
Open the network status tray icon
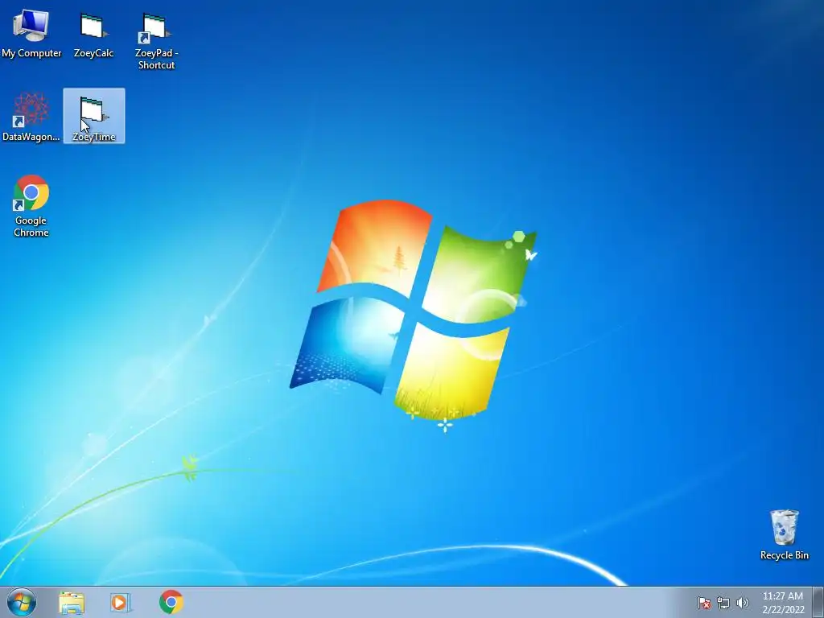click(x=723, y=603)
